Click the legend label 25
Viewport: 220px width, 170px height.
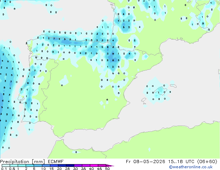pyautogui.click(x=67, y=169)
